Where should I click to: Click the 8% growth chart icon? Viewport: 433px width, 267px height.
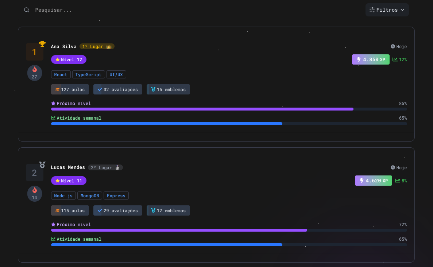point(398,181)
